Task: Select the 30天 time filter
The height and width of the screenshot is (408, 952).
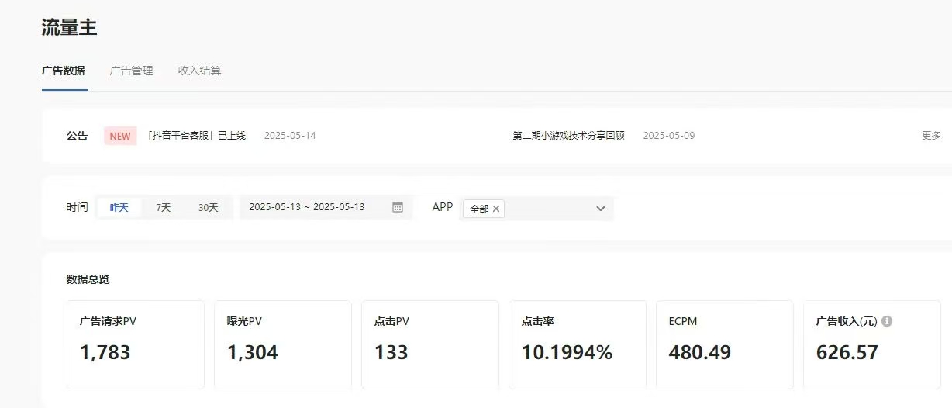Action: [x=209, y=207]
